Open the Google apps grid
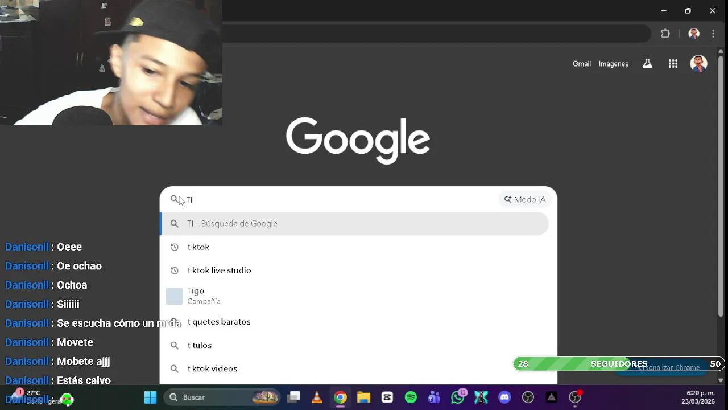 click(x=673, y=64)
